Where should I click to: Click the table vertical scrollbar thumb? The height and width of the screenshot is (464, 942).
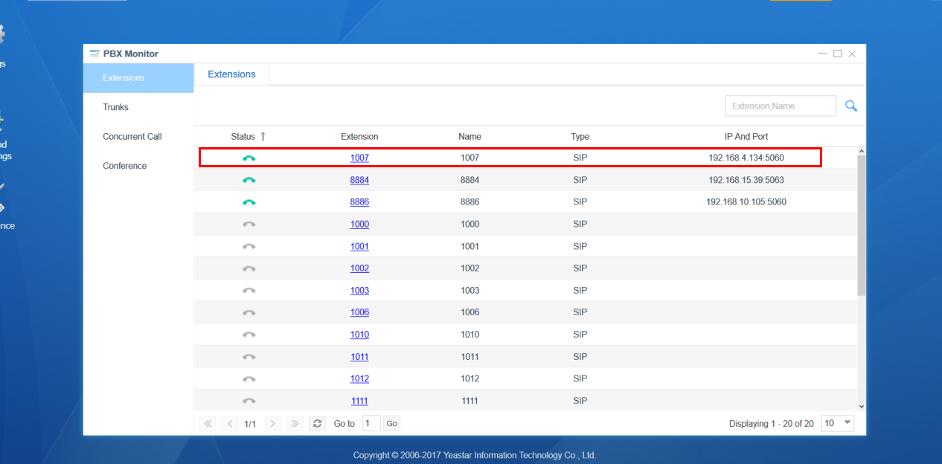[862, 225]
